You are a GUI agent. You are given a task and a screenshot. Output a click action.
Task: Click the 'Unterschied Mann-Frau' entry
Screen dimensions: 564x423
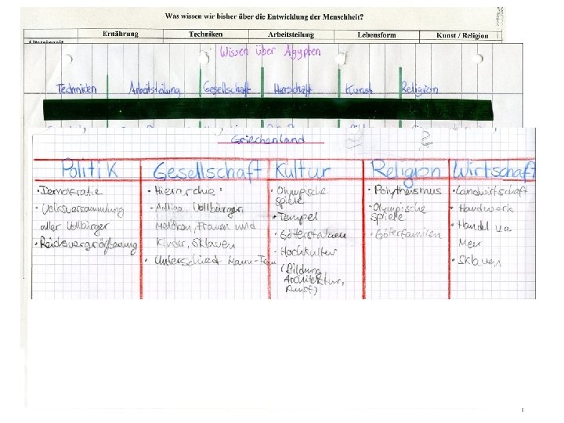(x=211, y=261)
